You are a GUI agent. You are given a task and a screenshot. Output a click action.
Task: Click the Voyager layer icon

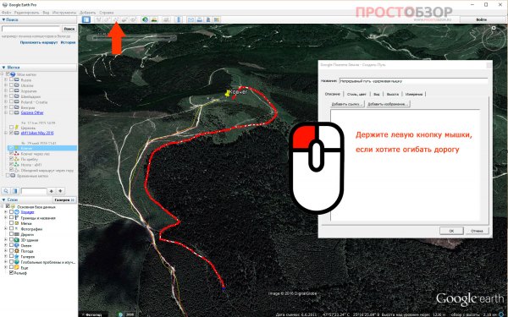coord(17,212)
